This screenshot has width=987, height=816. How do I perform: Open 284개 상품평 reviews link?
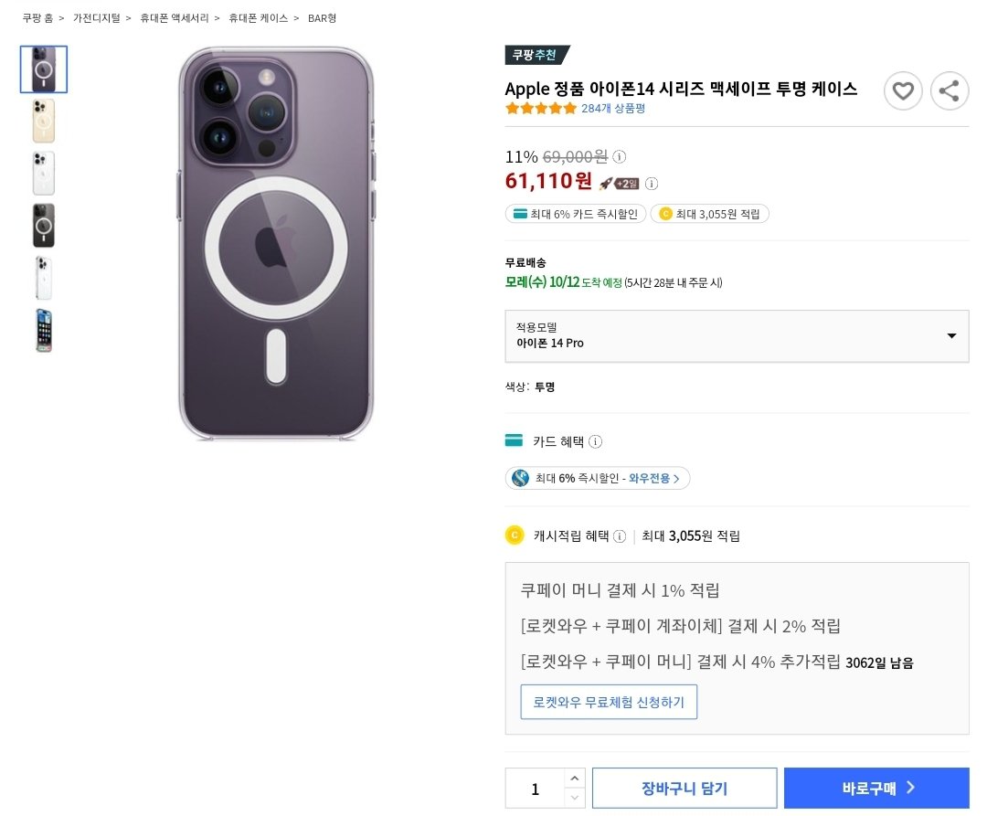613,108
